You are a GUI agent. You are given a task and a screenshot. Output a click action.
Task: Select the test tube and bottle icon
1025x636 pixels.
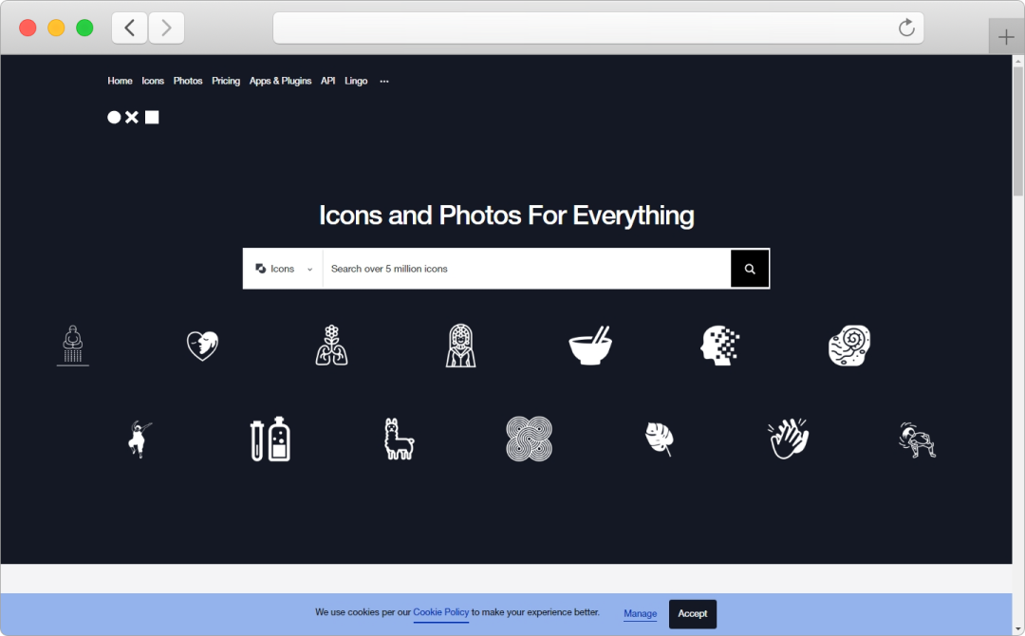(270, 440)
